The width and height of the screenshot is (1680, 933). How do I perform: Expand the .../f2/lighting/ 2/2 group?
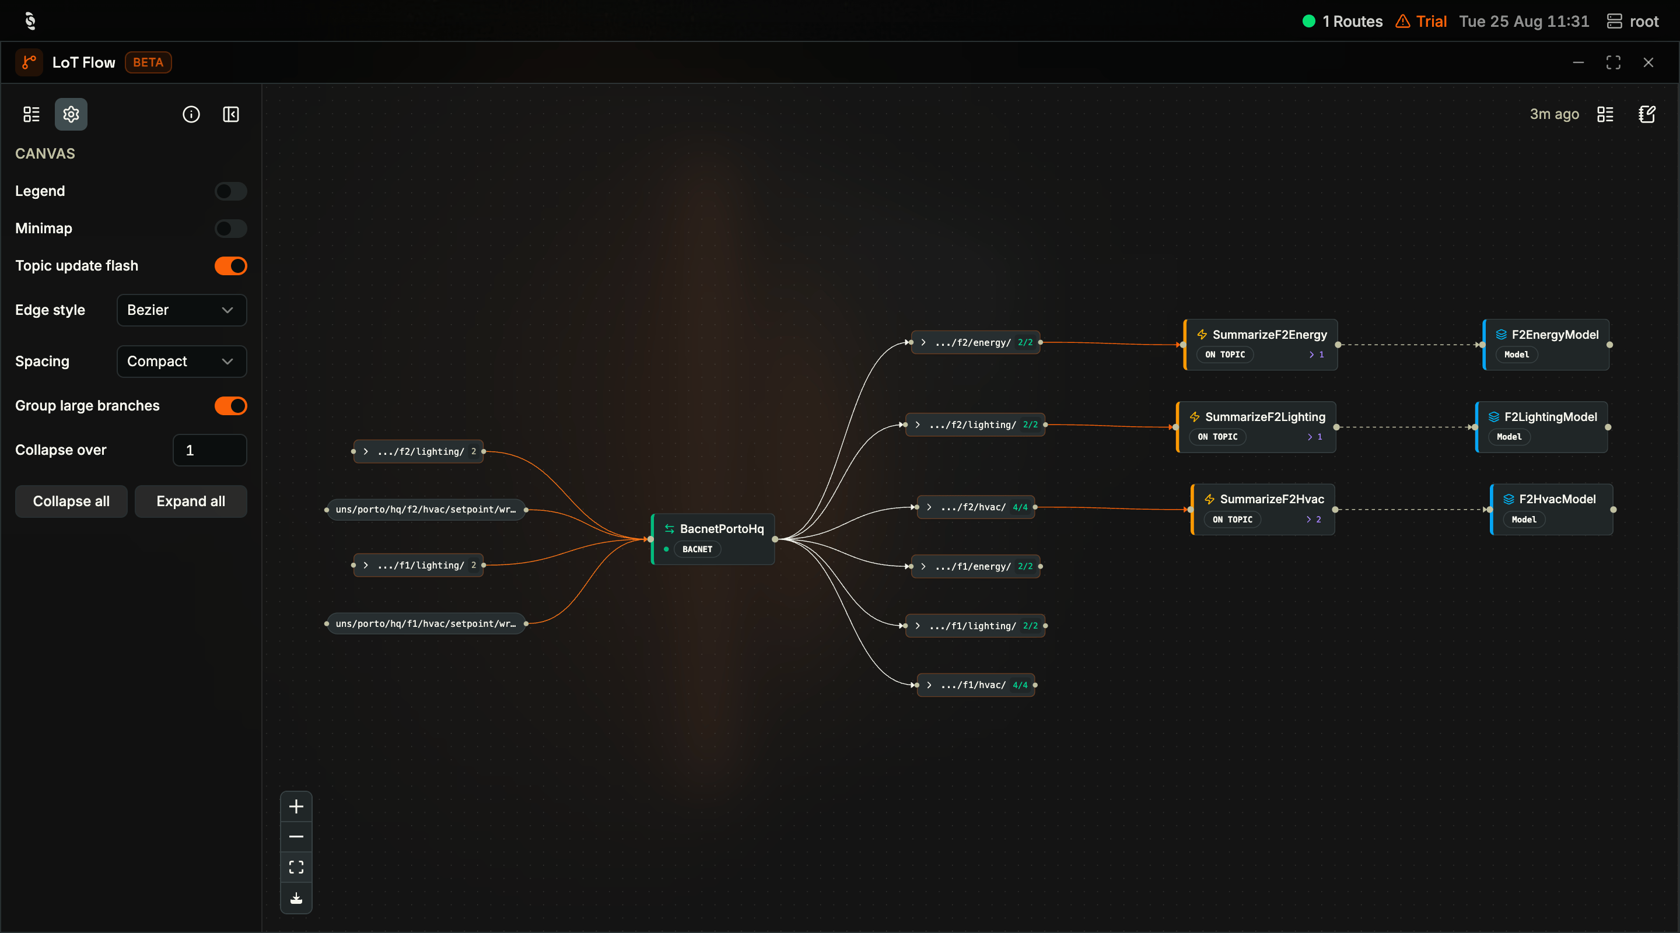pos(918,425)
